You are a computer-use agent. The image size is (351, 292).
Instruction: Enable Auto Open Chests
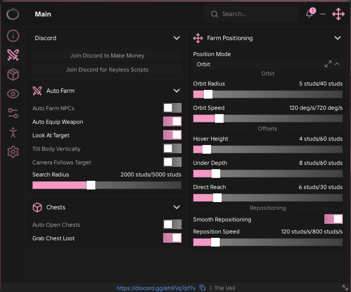172,224
